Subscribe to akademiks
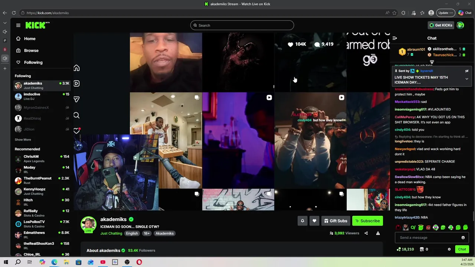Viewport: 475px width, 267px height. pos(367,221)
